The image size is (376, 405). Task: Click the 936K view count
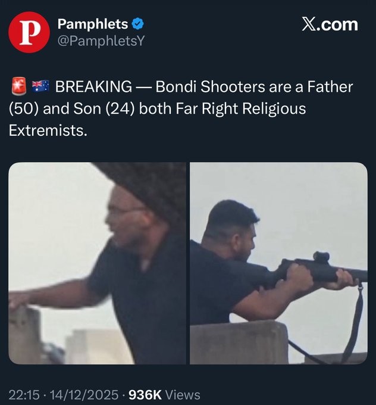click(145, 394)
